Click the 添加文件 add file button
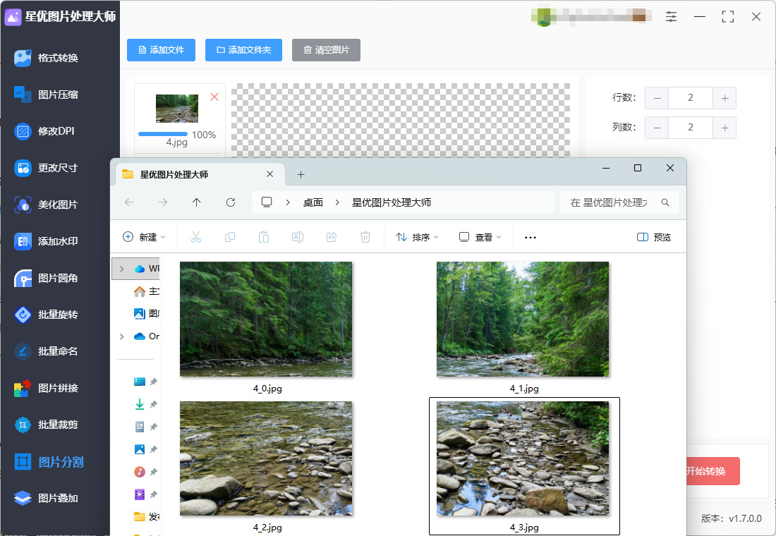This screenshot has width=776, height=536. 161,50
